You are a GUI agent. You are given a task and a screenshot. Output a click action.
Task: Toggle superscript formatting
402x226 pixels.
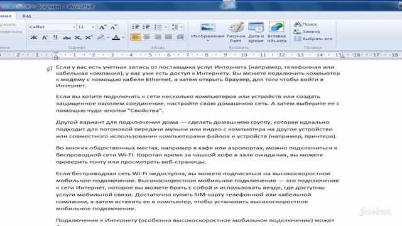(89, 38)
